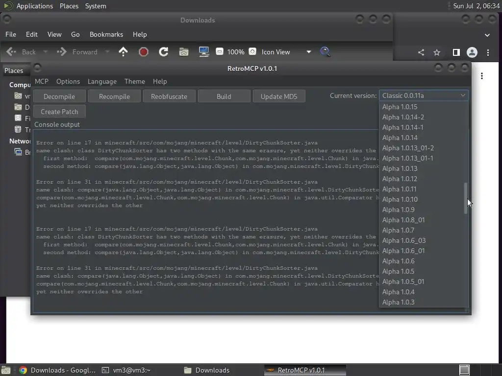Open Chrome three-dot menu
The width and height of the screenshot is (502, 376).
tap(488, 52)
